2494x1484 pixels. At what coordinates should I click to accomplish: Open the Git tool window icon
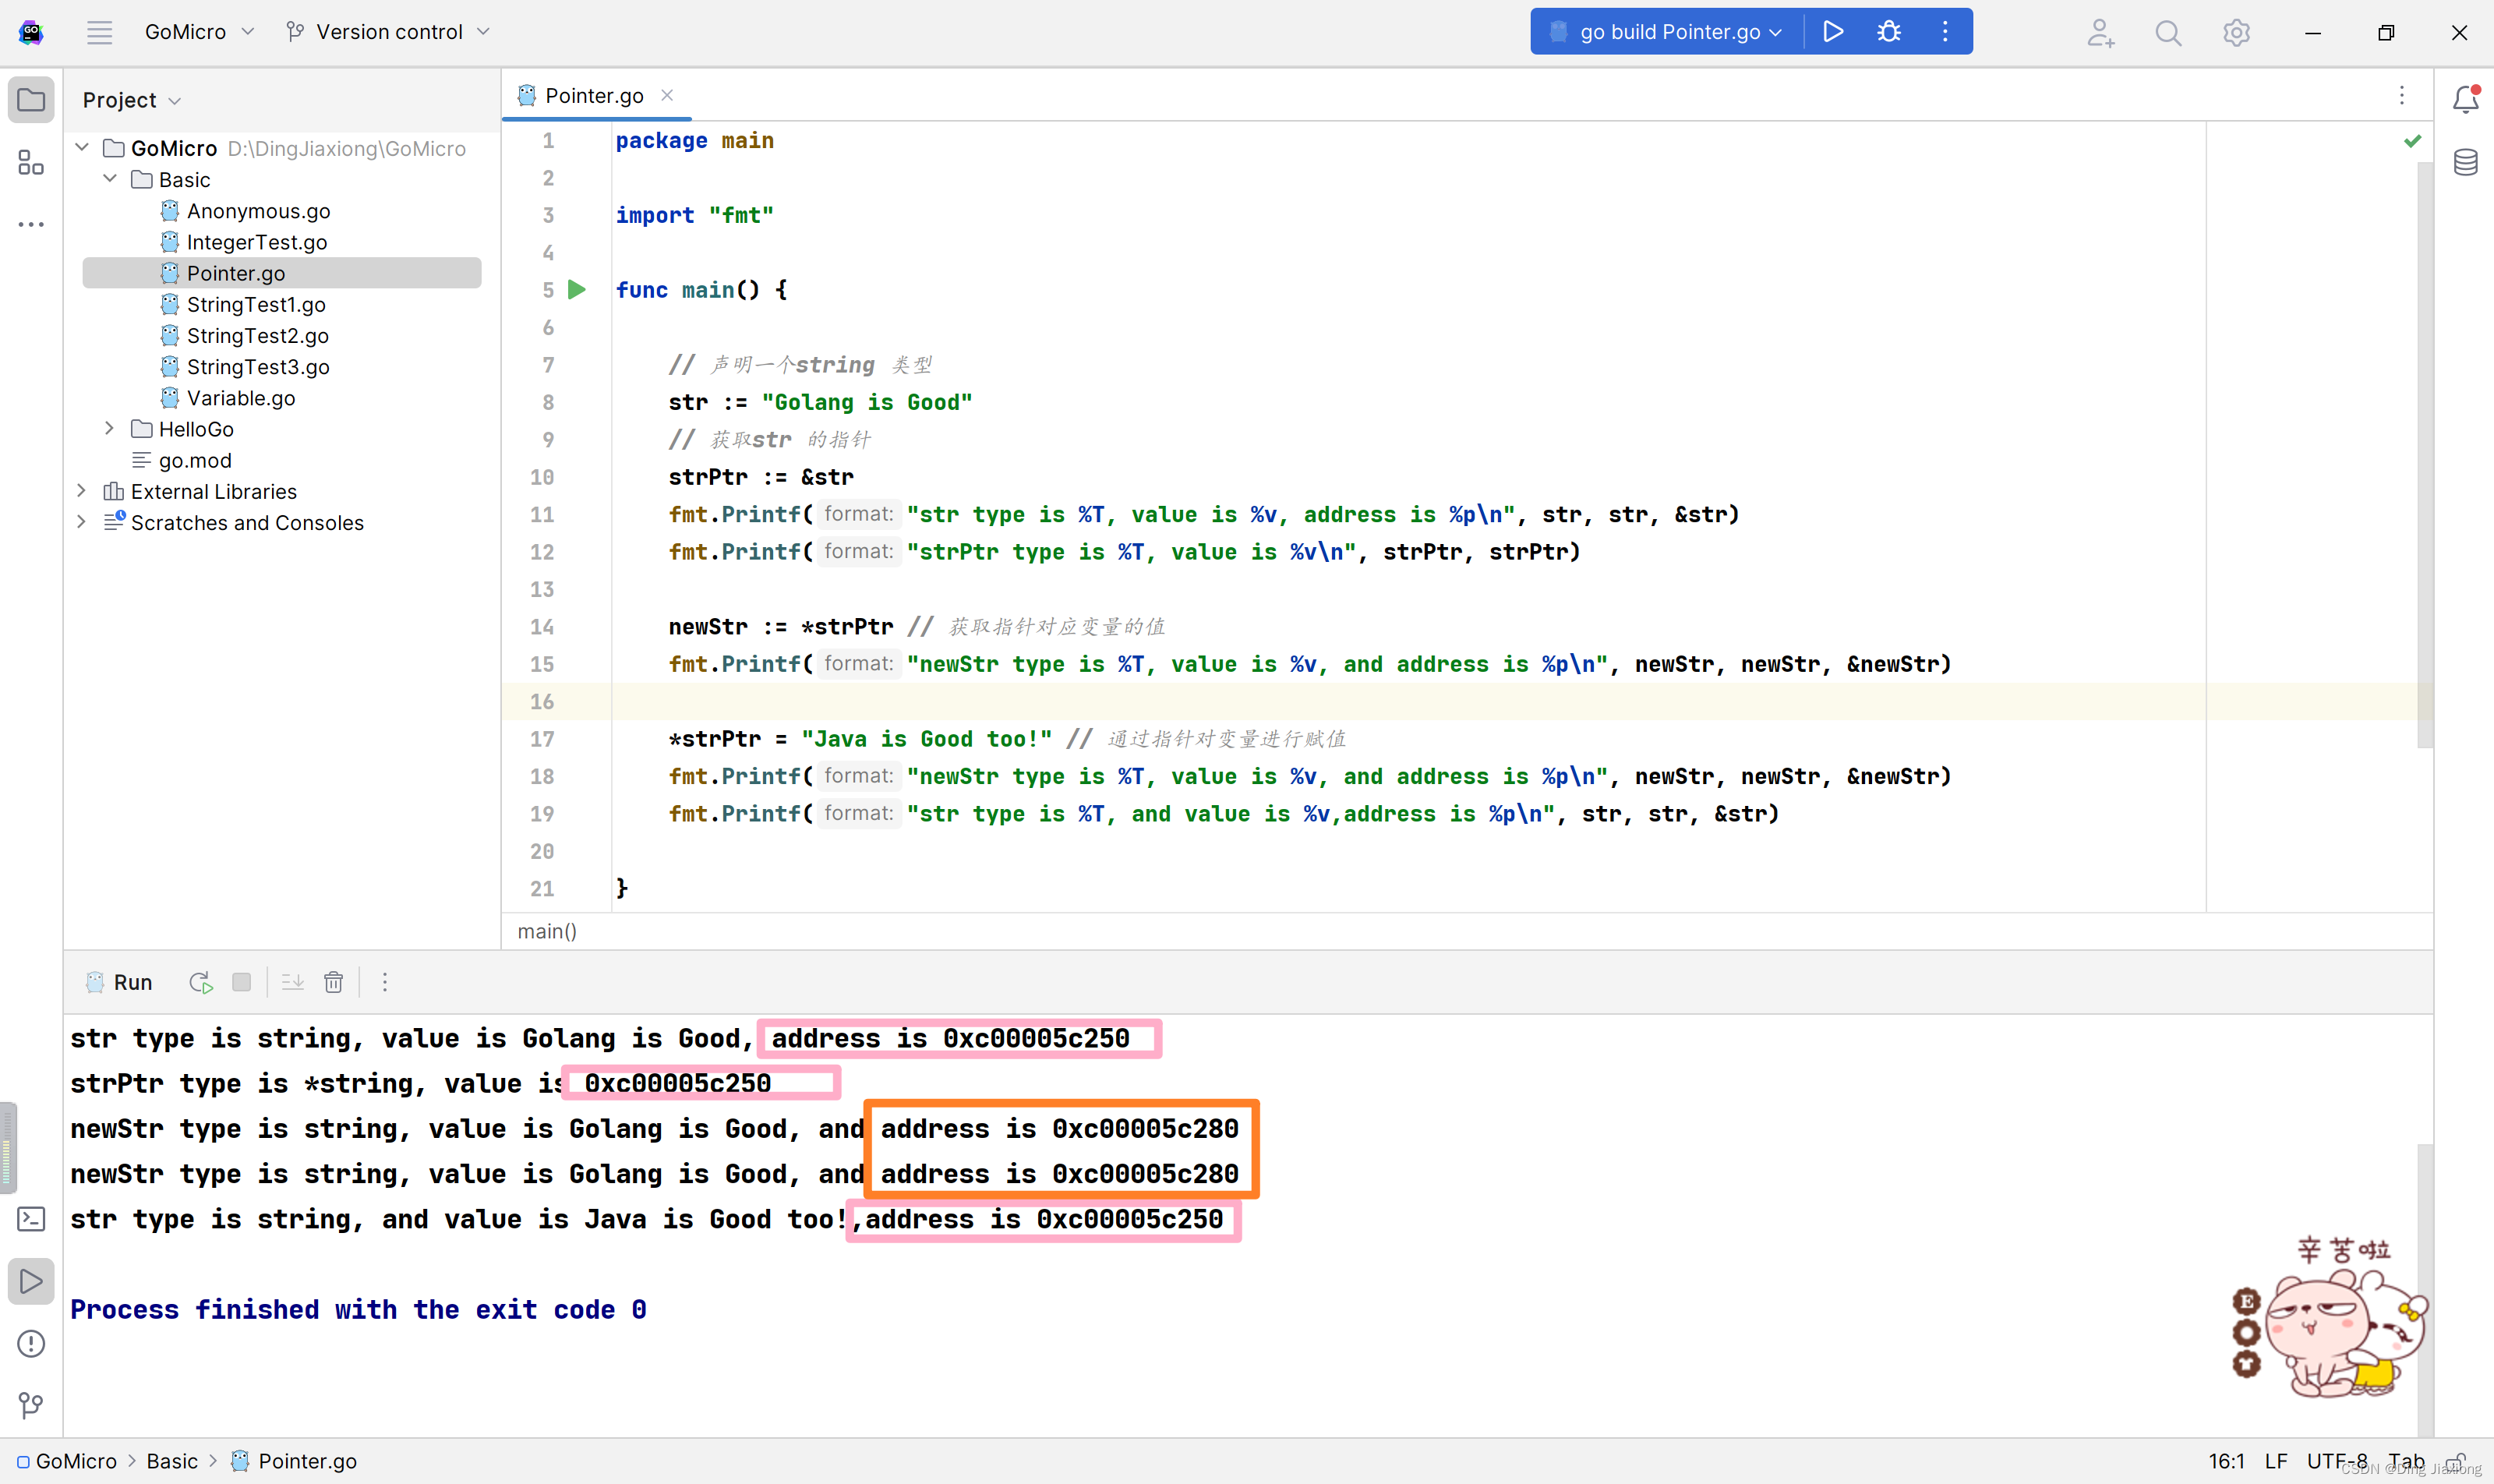(31, 1405)
